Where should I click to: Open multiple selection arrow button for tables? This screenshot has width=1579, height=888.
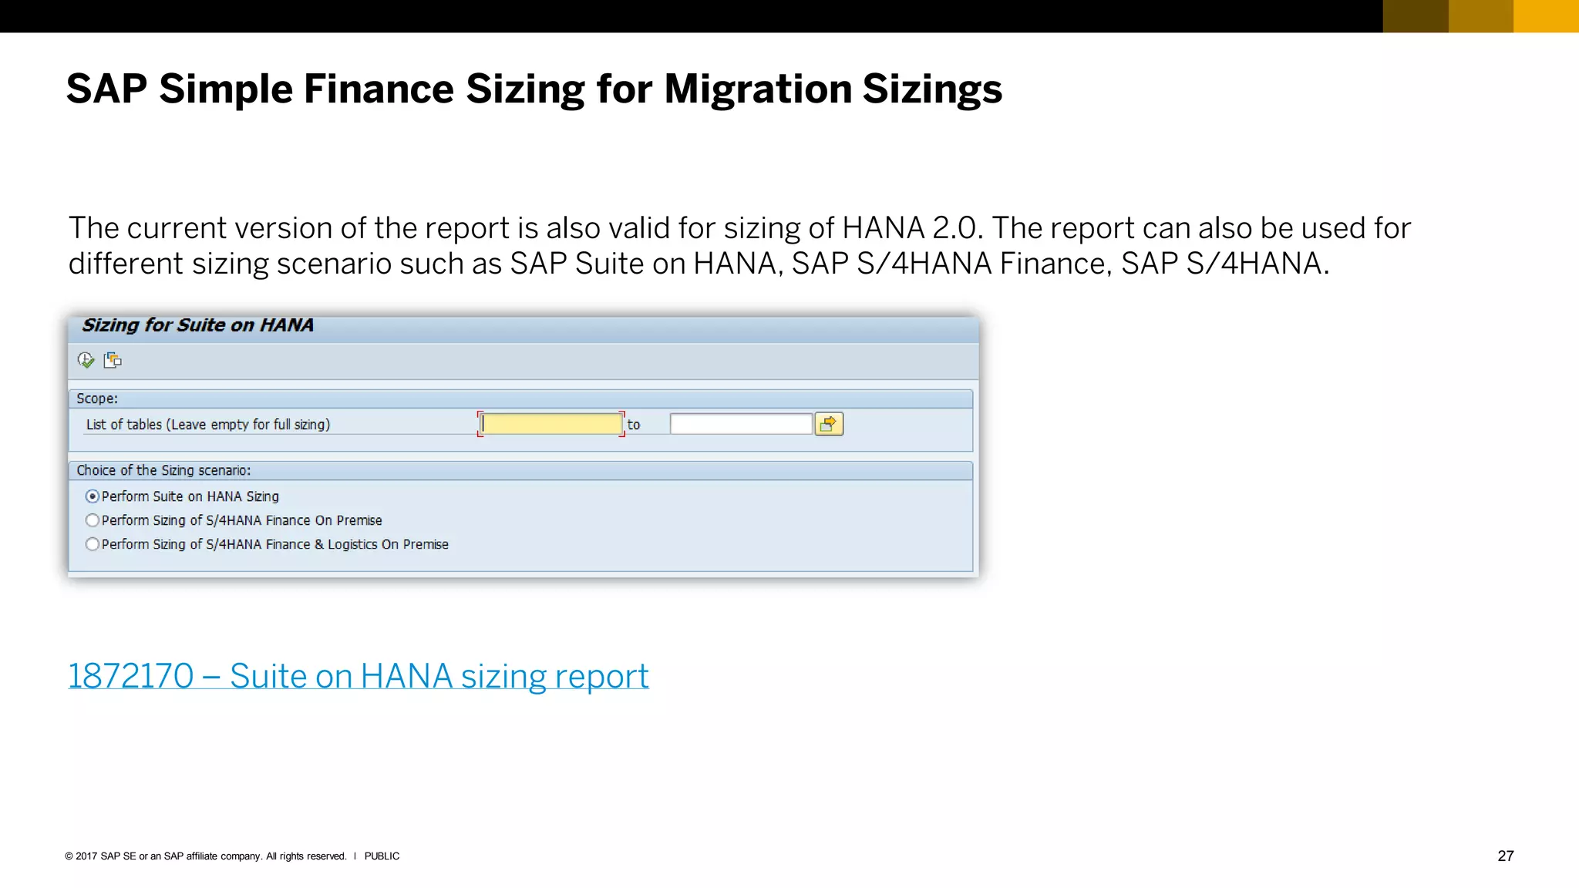pos(829,424)
